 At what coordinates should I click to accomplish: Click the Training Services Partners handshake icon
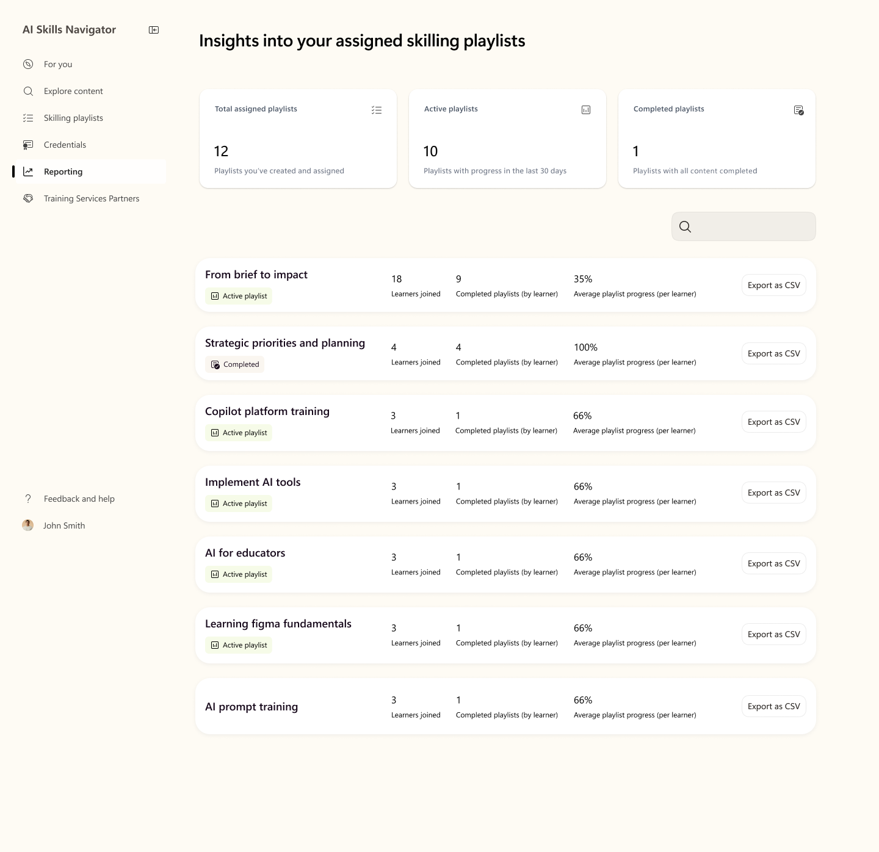point(28,198)
